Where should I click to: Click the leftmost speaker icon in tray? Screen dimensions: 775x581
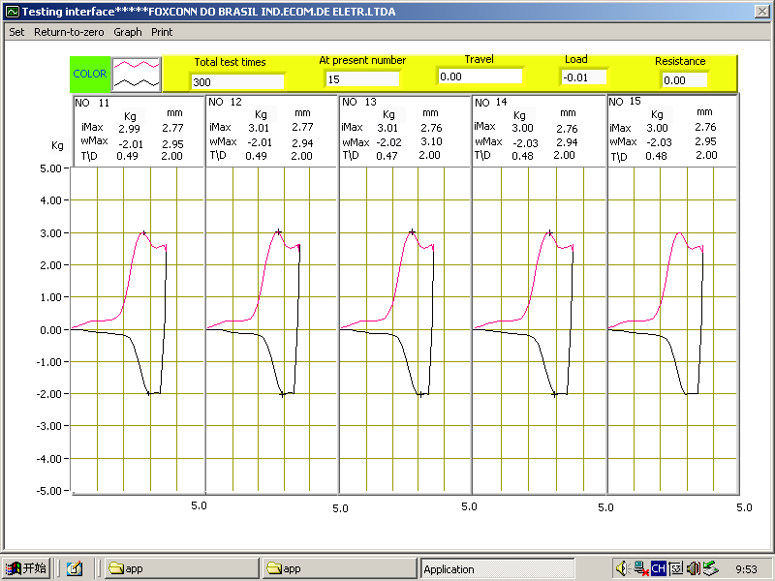tap(623, 568)
